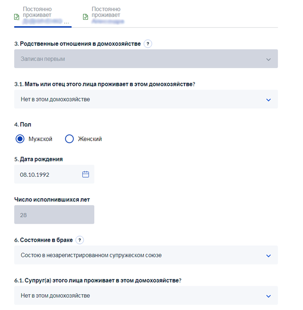
Task: Click arrow of parent household dropdown
Action: pos(268,100)
